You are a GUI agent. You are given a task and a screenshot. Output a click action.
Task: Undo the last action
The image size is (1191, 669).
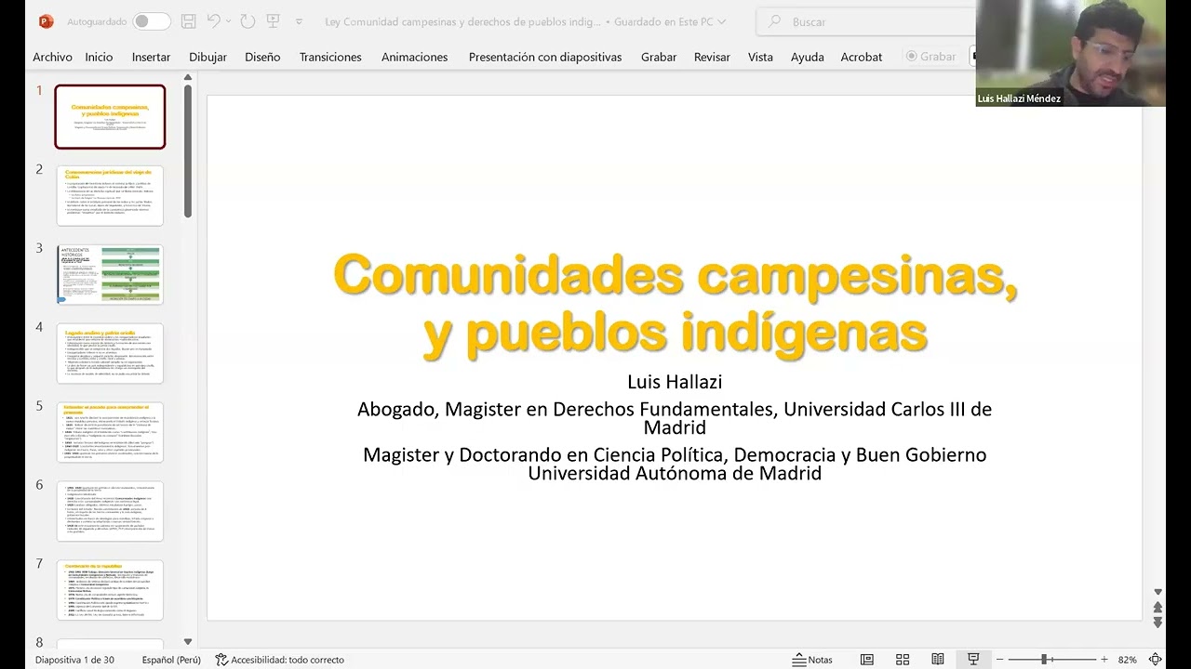tap(214, 21)
